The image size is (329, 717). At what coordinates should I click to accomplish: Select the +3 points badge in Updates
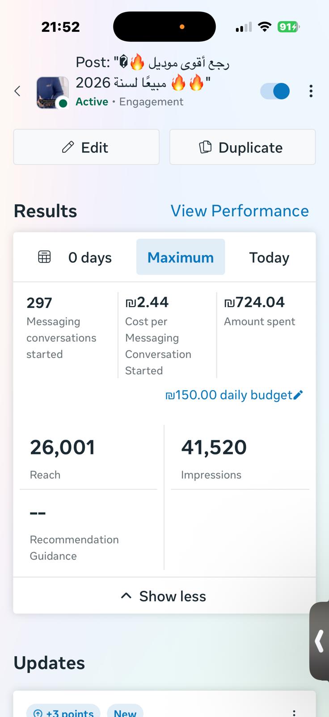(63, 712)
